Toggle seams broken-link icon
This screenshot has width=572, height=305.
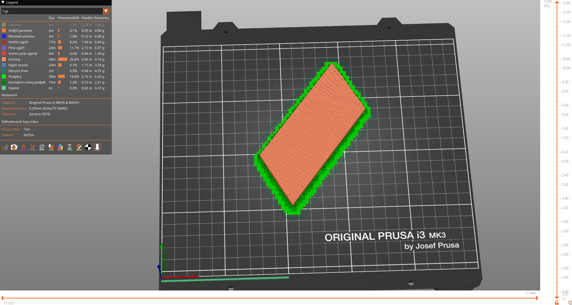[42, 147]
